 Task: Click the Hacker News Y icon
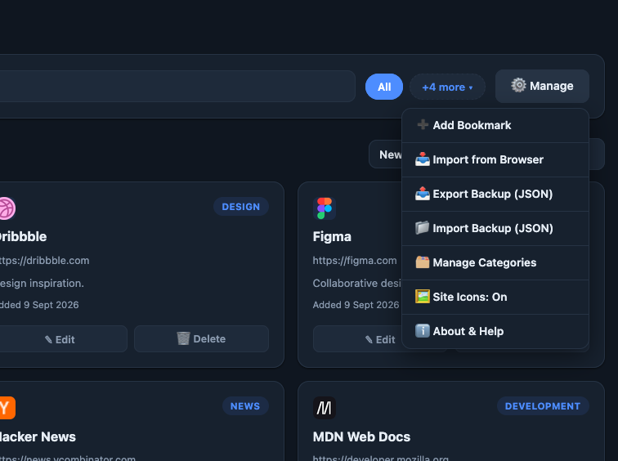pyautogui.click(x=7, y=408)
